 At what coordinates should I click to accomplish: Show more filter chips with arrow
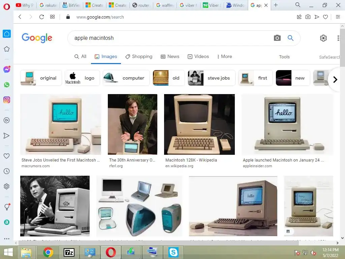coord(335,80)
